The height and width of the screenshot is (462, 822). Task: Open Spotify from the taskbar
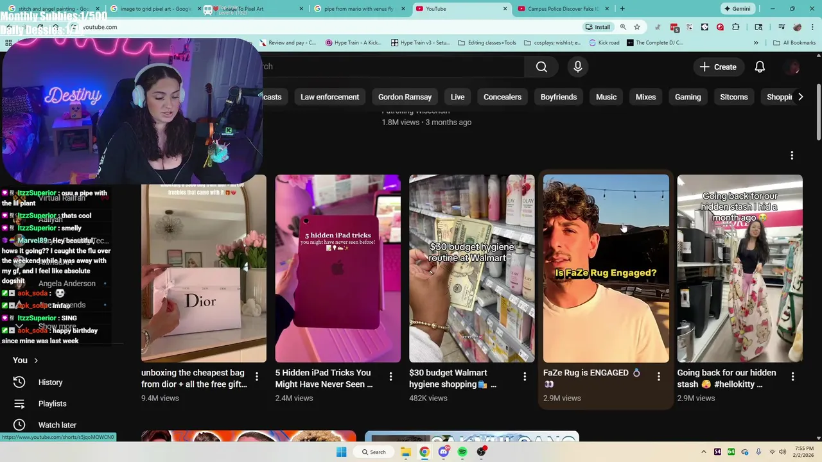(x=462, y=452)
